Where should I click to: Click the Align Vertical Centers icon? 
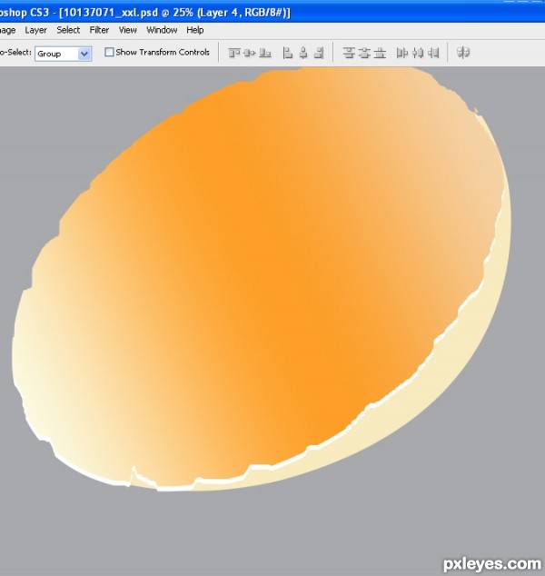(x=248, y=53)
